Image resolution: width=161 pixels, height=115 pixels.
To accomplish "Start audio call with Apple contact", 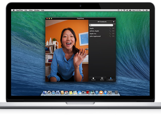I will 110,28.
